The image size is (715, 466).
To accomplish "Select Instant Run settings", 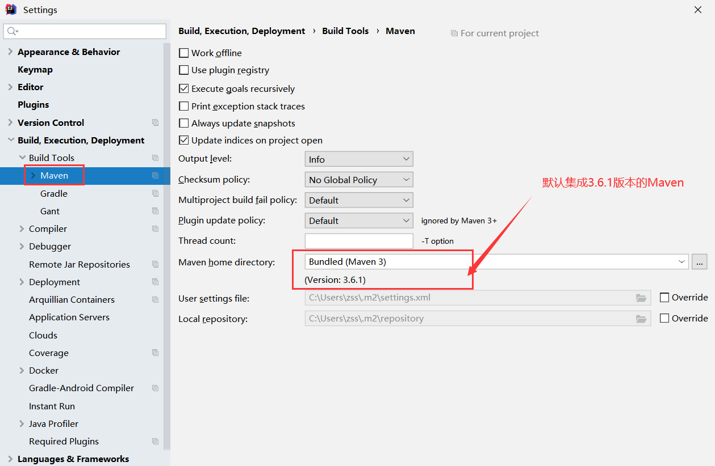I will 52,406.
